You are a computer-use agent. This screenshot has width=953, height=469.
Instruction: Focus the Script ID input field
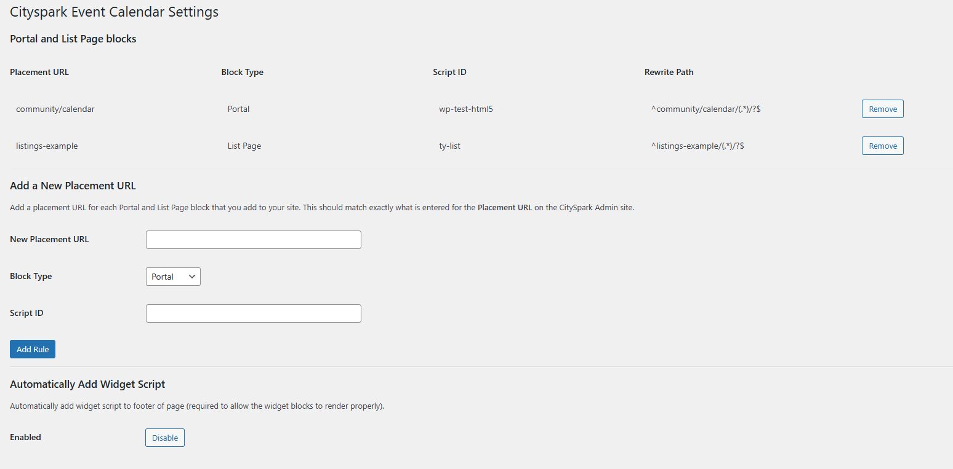(x=253, y=313)
